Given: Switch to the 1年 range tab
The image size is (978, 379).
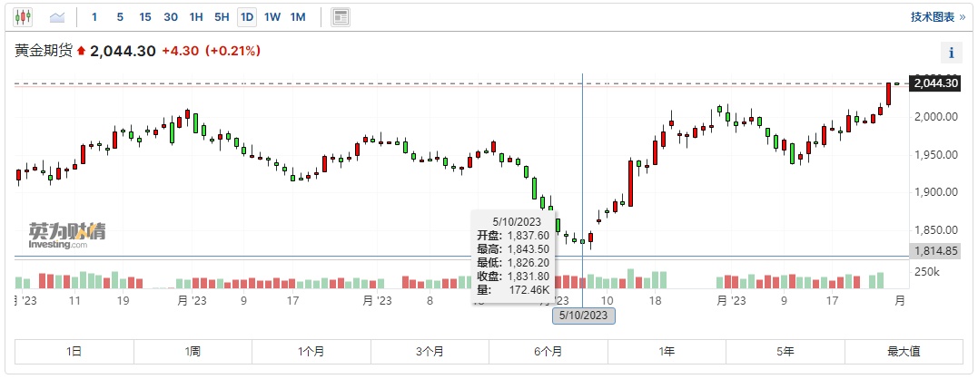Looking at the screenshot, I should (667, 352).
